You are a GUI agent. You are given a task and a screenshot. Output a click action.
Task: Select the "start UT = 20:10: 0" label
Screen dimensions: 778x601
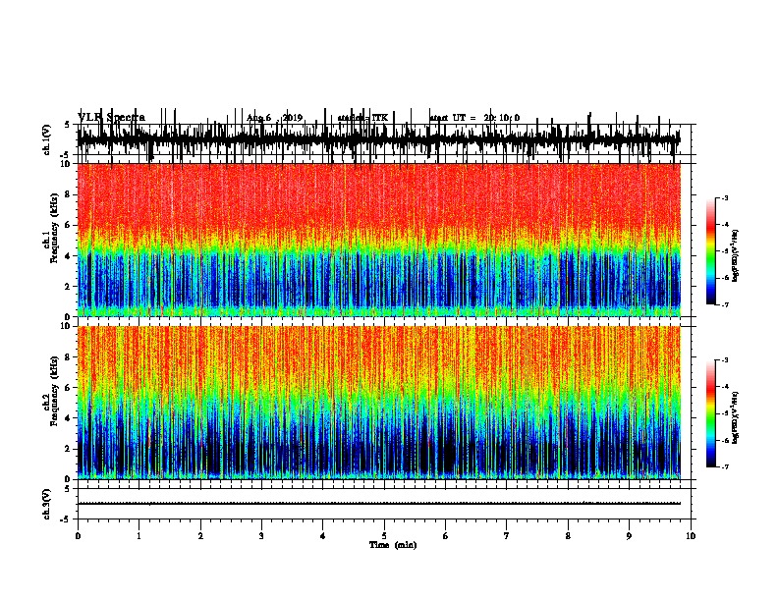(474, 118)
